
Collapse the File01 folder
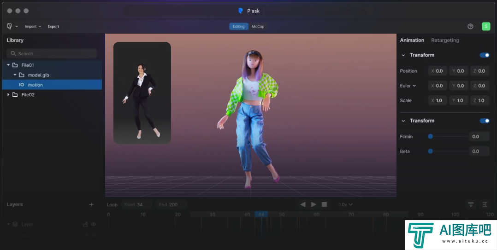(x=8, y=65)
